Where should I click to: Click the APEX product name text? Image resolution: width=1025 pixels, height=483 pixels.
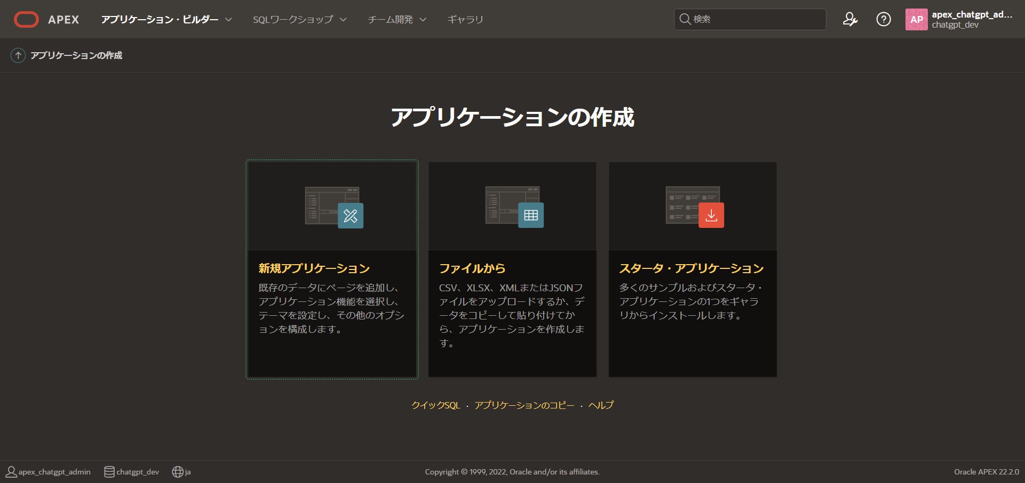point(63,20)
